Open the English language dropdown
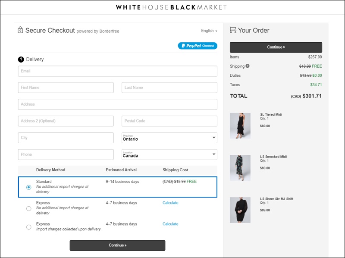Screen dimensions: 345x258 (x=209, y=31)
